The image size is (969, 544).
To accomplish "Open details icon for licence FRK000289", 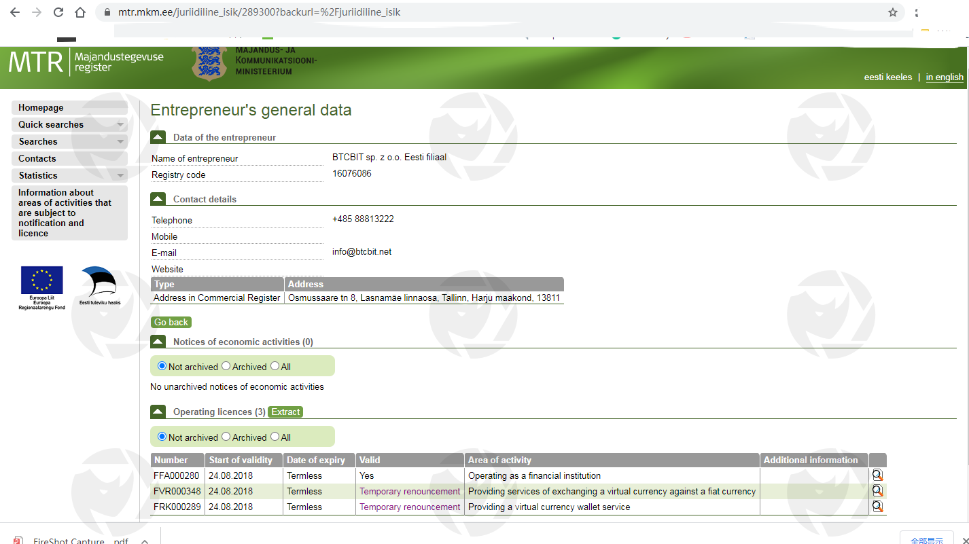I will 877,507.
